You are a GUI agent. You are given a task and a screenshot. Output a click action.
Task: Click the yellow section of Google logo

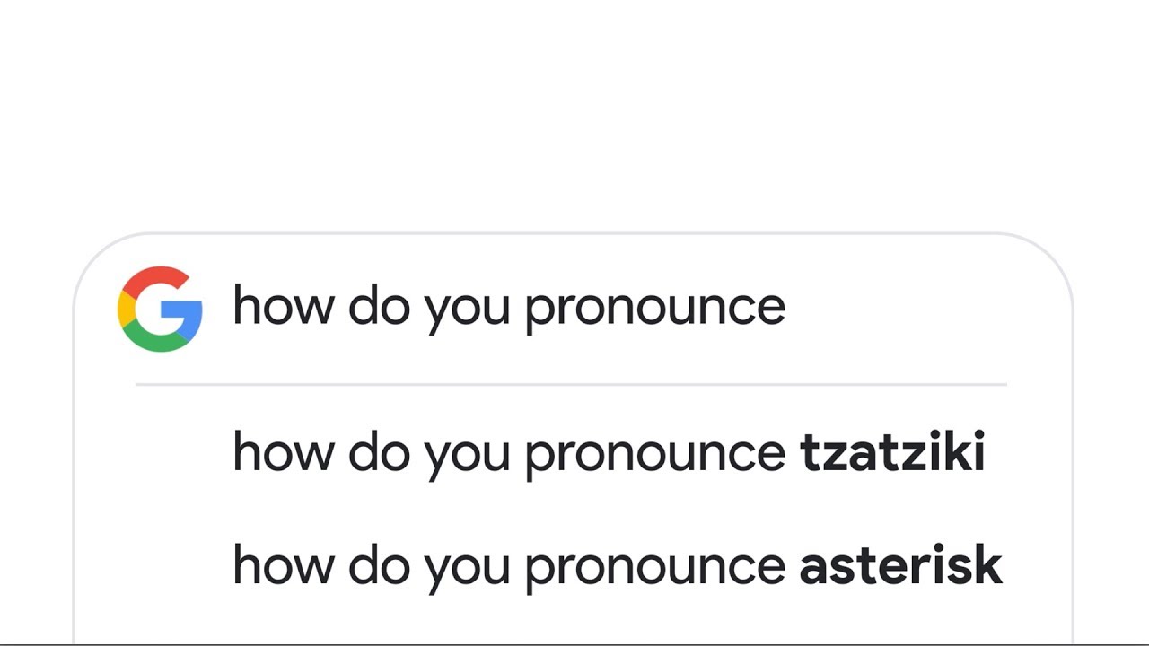pos(125,310)
